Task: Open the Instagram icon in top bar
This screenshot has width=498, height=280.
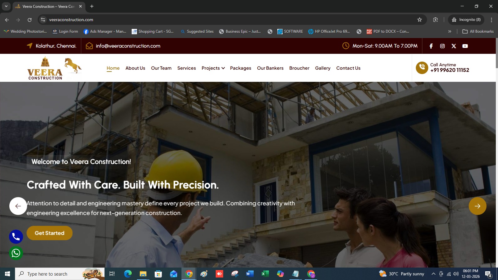Action: (x=442, y=46)
